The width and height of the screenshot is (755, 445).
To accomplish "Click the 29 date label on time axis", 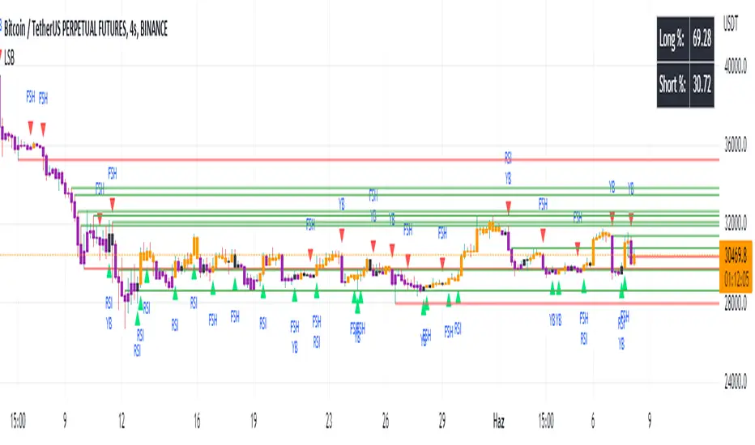I will (x=442, y=422).
